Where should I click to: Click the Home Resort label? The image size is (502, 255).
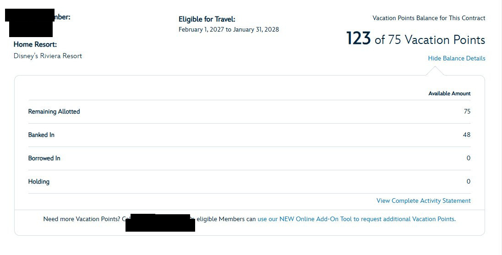(x=35, y=44)
